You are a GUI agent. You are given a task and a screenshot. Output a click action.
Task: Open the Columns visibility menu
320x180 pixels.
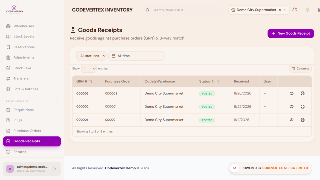pos(300,69)
